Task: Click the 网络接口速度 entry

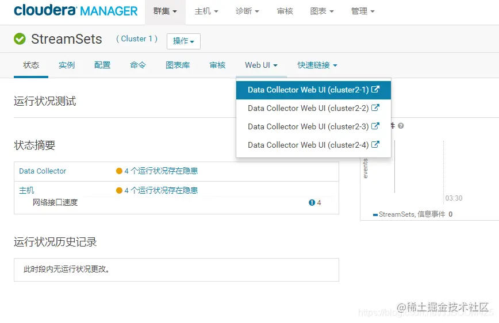Action: coord(55,202)
